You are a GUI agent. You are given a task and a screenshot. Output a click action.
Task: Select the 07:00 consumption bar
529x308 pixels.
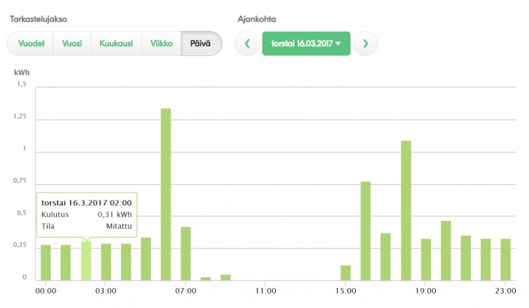186,254
